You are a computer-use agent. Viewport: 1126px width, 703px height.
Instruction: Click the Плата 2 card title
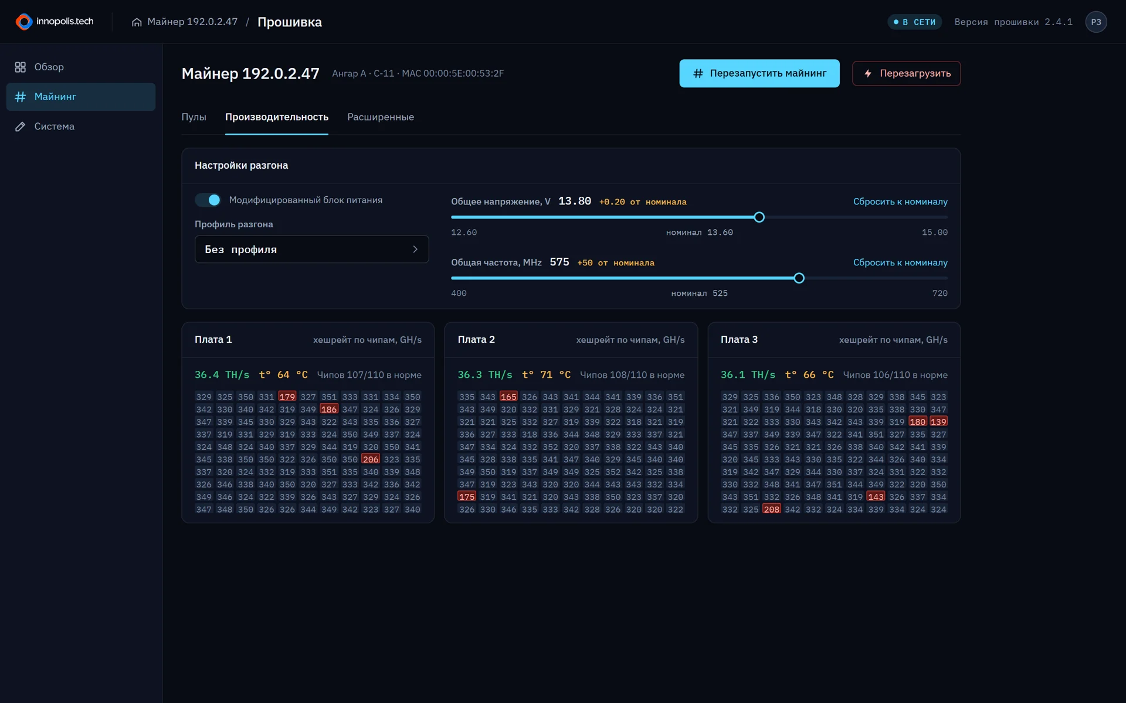point(476,340)
